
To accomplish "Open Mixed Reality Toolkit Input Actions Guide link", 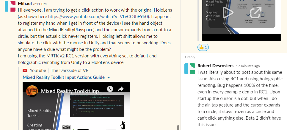I will (64, 77).
